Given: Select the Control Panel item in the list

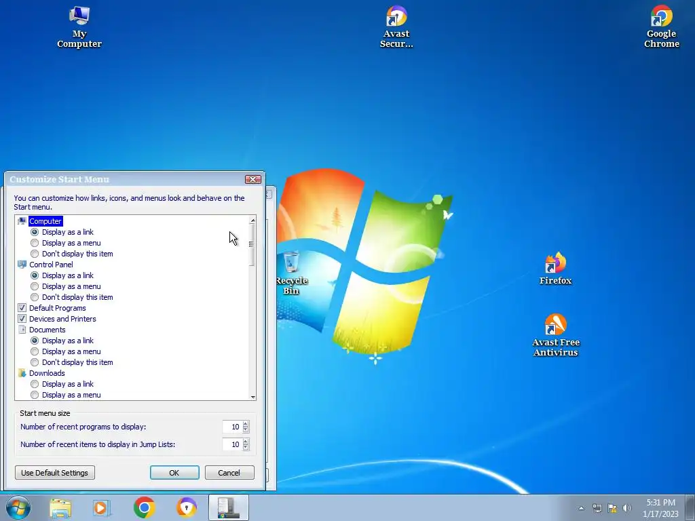Looking at the screenshot, I should 51,265.
